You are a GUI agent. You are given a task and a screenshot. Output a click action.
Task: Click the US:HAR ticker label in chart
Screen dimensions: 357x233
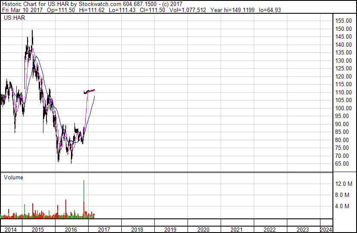(14, 18)
